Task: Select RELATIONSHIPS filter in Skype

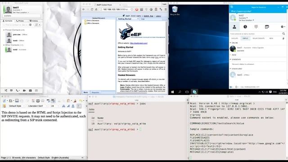Action: [259, 38]
